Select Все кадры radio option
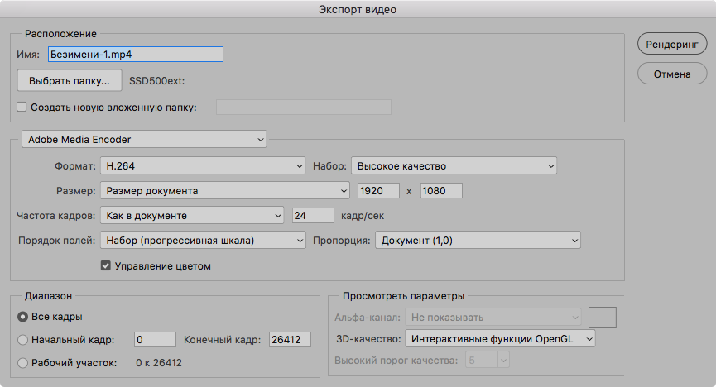716x387 pixels. click(x=22, y=317)
